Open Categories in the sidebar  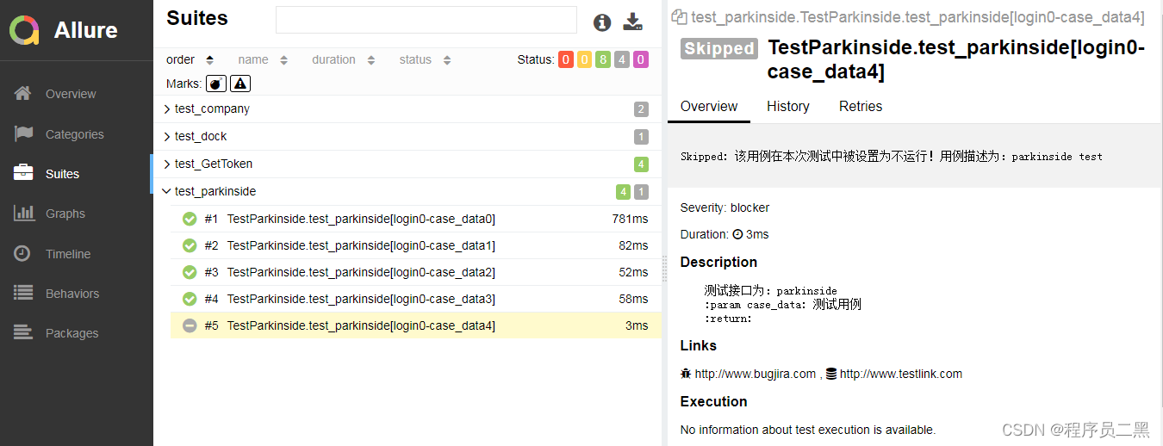77,133
